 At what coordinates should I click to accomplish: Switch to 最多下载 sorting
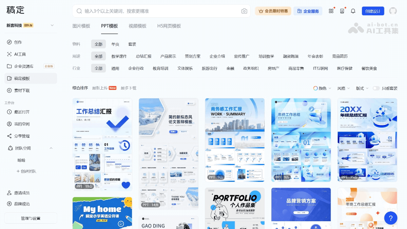point(127,88)
